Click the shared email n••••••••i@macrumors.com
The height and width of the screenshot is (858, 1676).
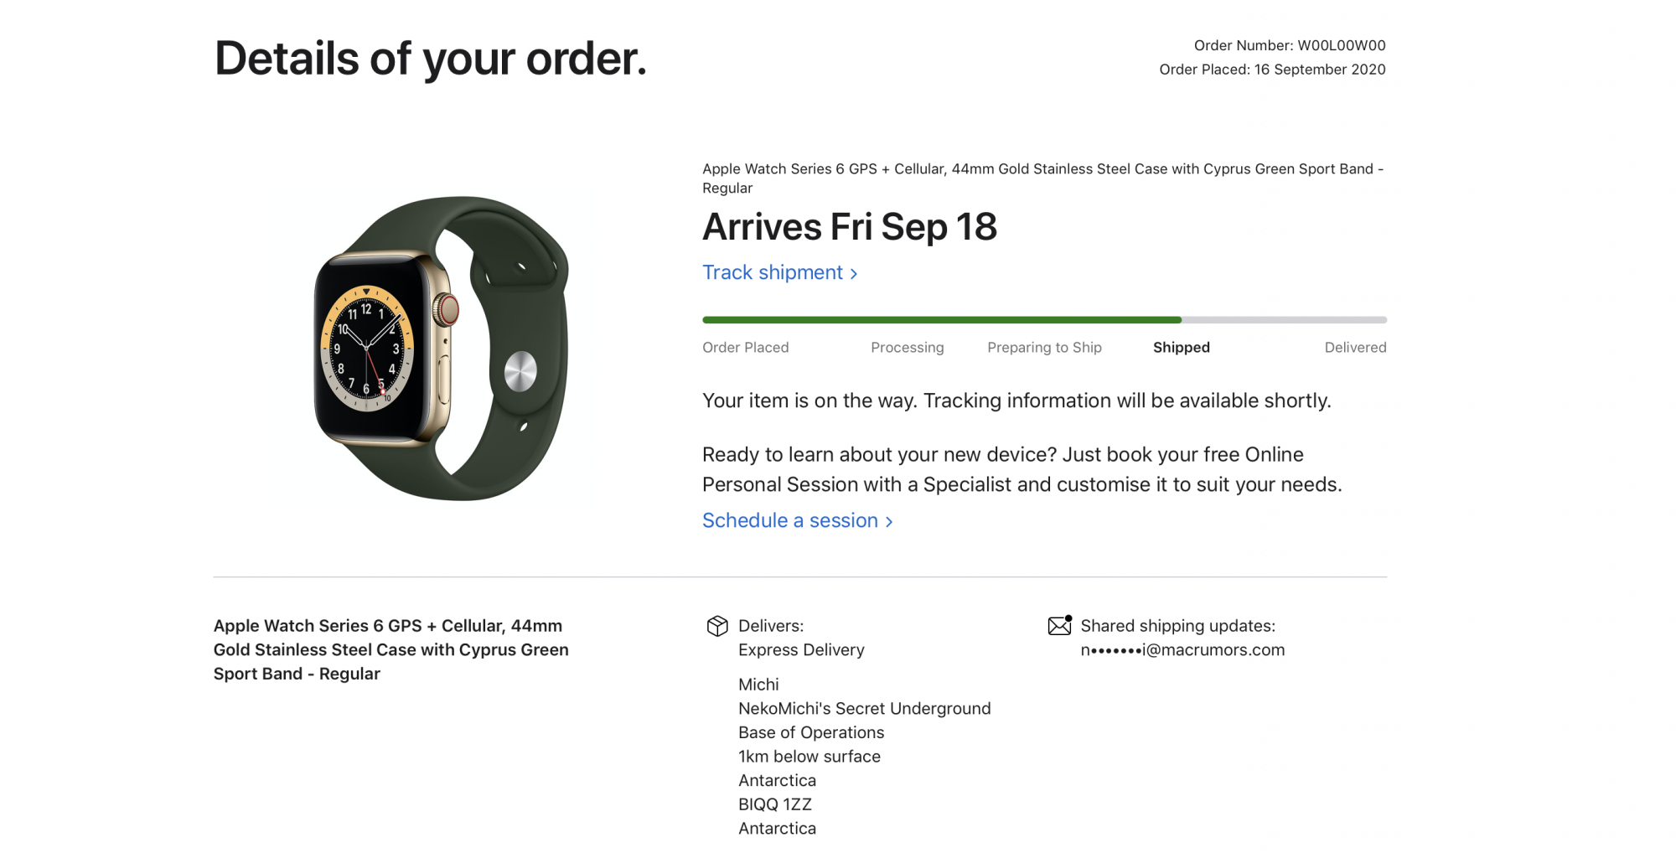pyautogui.click(x=1182, y=650)
